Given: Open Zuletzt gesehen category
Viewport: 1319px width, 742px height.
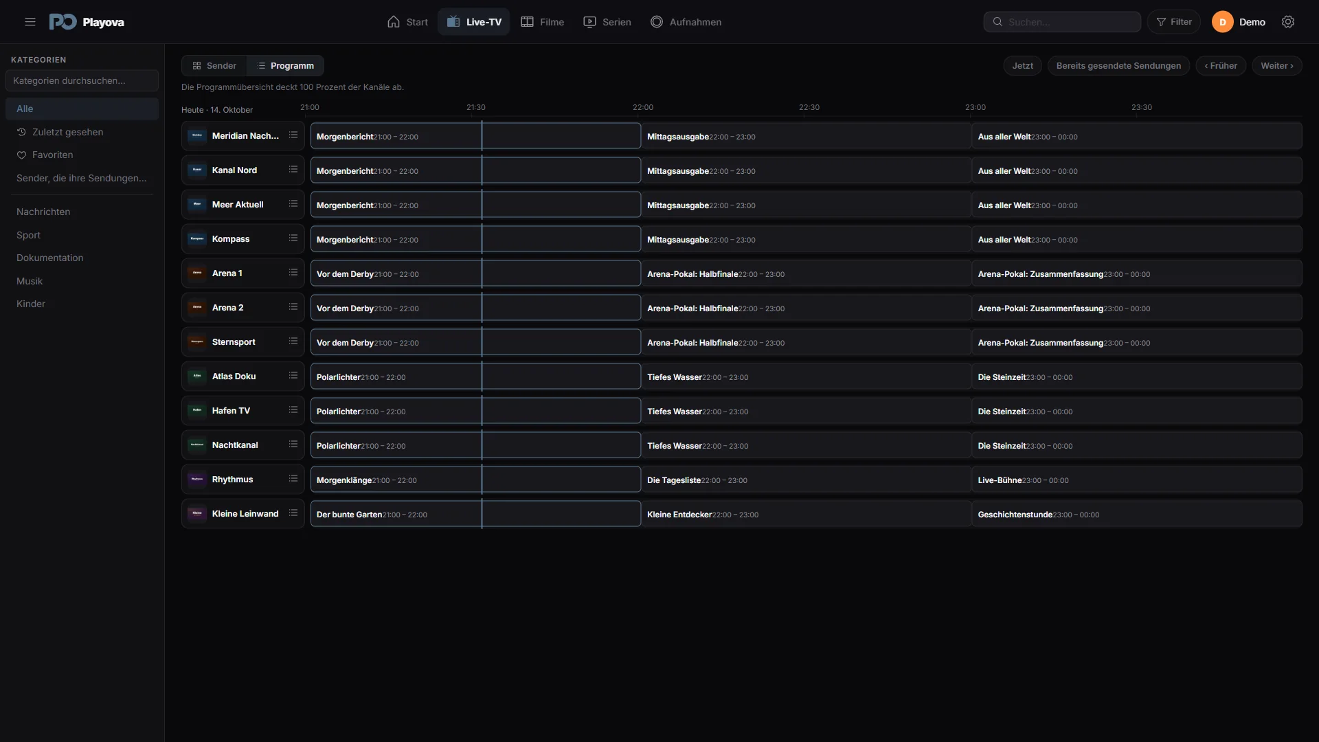Looking at the screenshot, I should tap(82, 132).
